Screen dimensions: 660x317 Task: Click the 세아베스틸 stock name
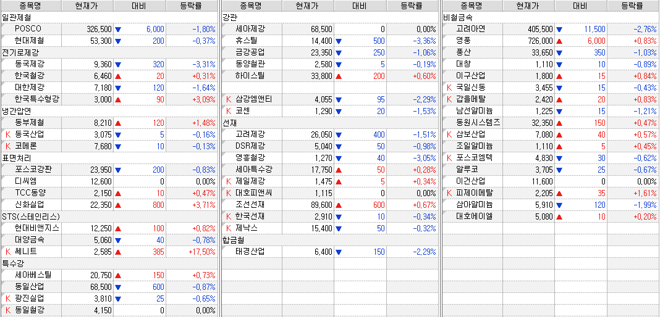(x=33, y=275)
